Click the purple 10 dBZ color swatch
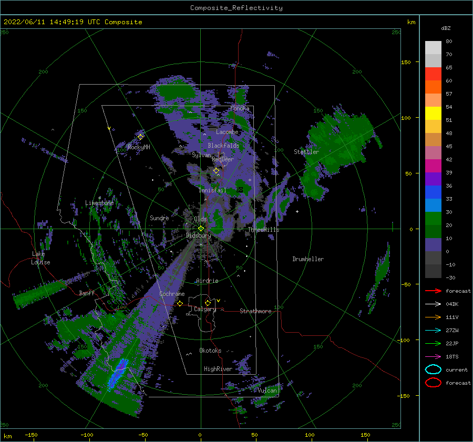The width and height of the screenshot is (473, 442). (433, 244)
